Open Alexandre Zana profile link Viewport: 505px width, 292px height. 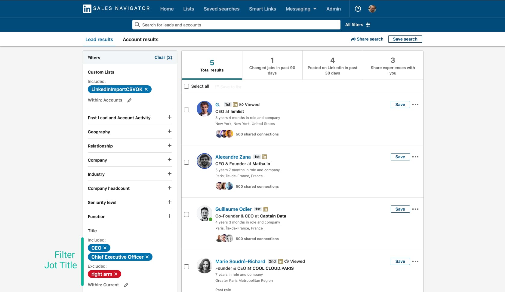233,157
